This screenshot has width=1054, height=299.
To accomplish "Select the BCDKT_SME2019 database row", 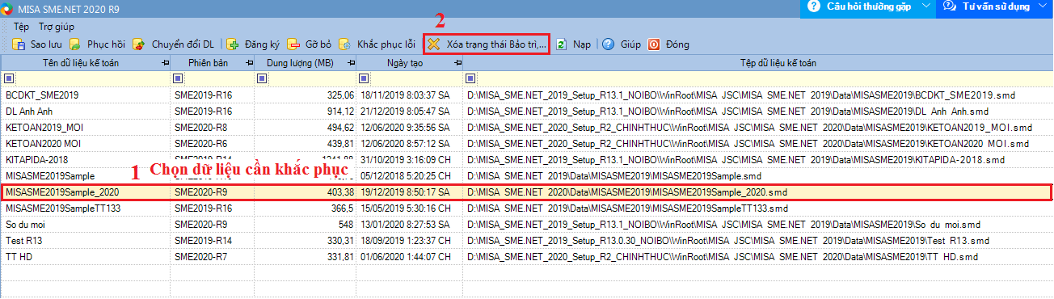I will pyautogui.click(x=526, y=95).
